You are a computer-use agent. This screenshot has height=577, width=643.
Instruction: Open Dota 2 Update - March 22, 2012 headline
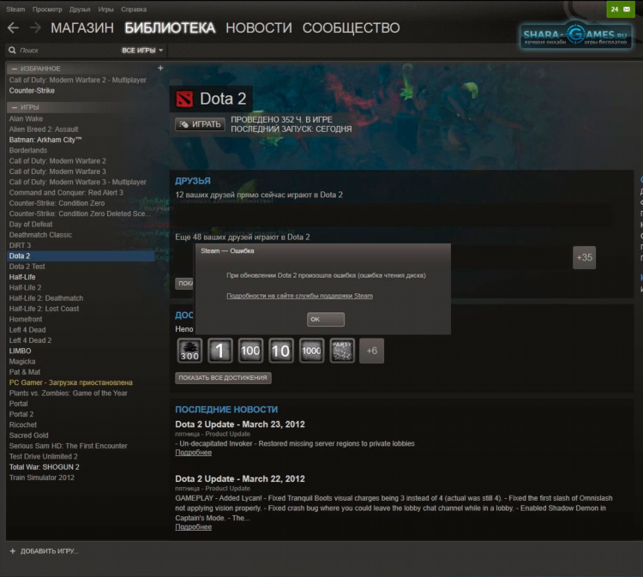[240, 478]
